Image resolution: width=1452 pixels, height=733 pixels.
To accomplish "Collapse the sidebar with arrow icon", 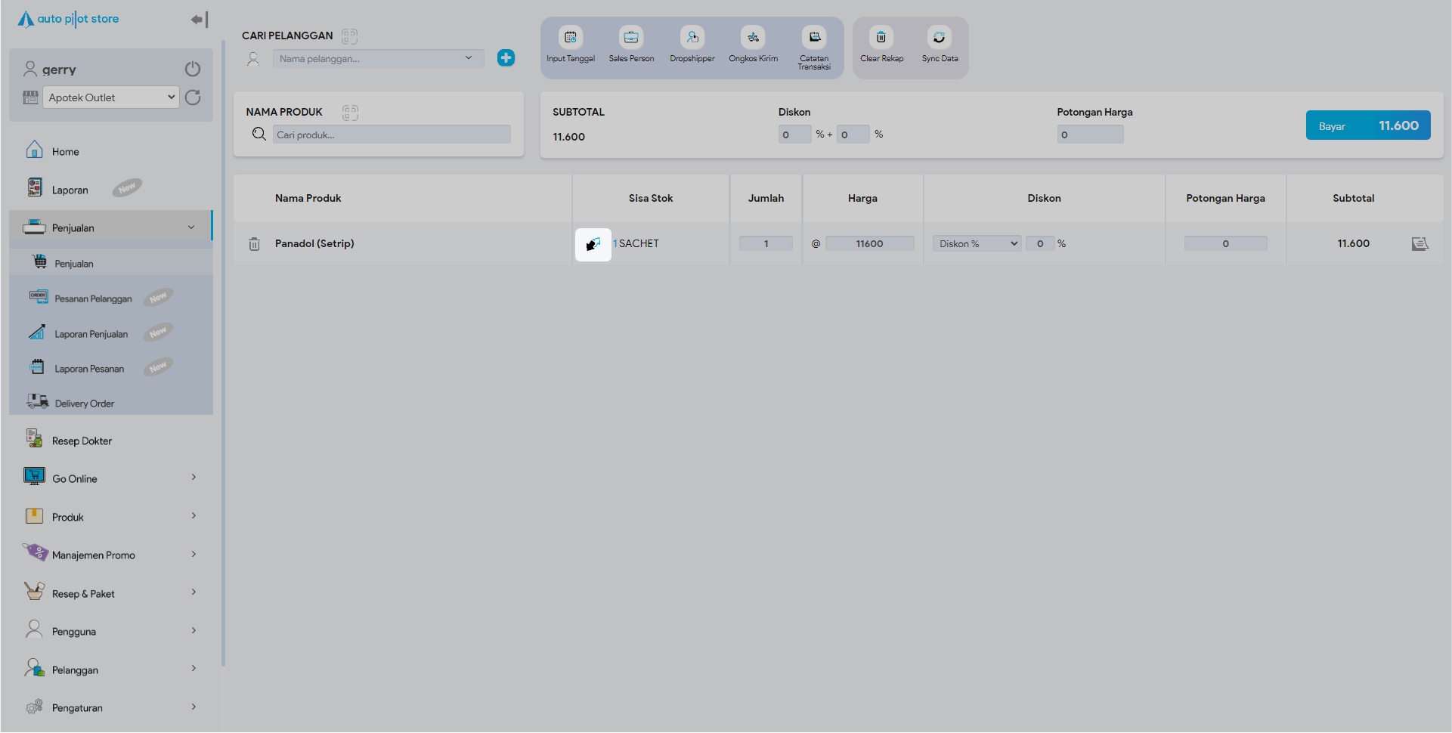I will [x=199, y=20].
